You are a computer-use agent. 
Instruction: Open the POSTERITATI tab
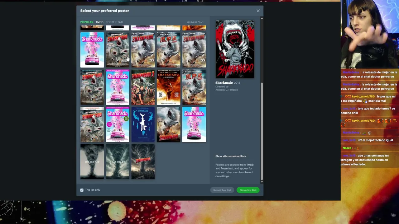tap(114, 22)
